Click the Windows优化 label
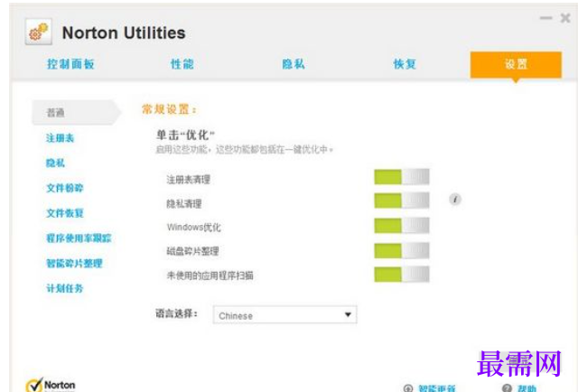 [194, 227]
